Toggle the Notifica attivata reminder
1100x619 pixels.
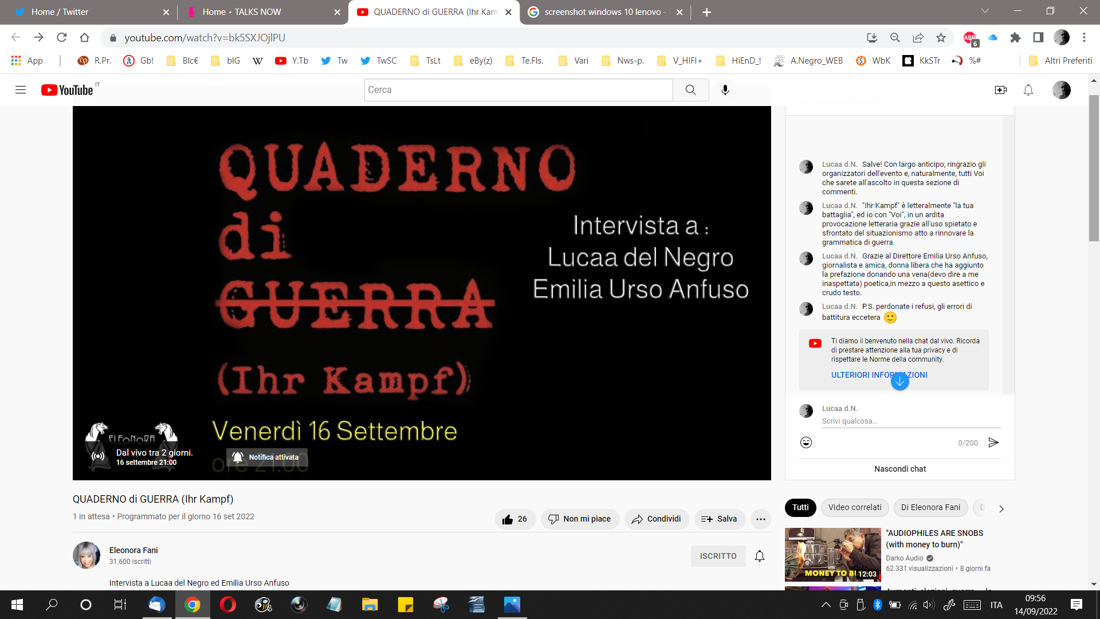[x=266, y=457]
